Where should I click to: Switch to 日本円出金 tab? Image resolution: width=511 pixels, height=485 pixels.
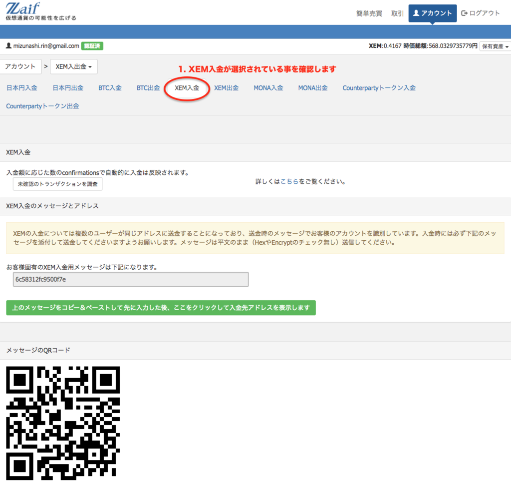coord(68,88)
